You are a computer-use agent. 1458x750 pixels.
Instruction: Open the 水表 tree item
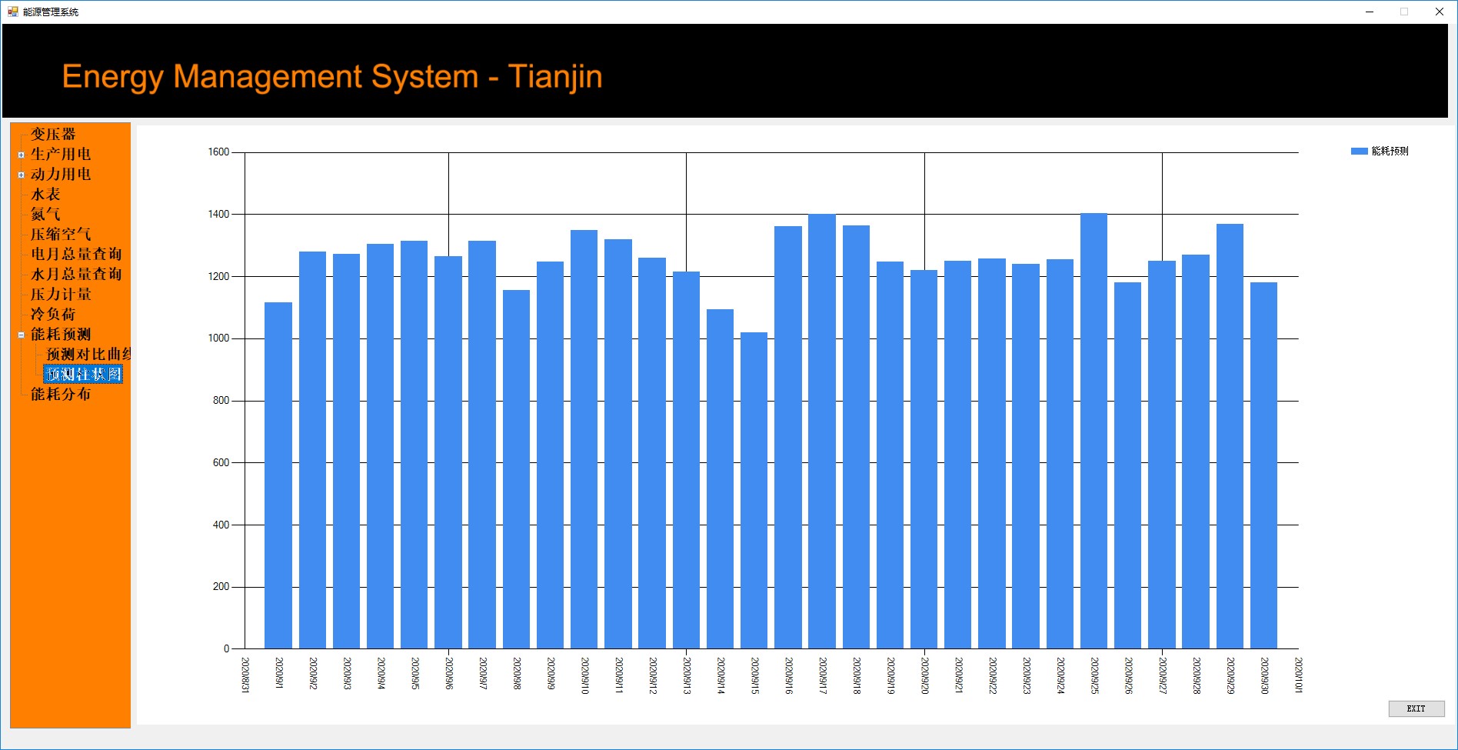(x=45, y=194)
